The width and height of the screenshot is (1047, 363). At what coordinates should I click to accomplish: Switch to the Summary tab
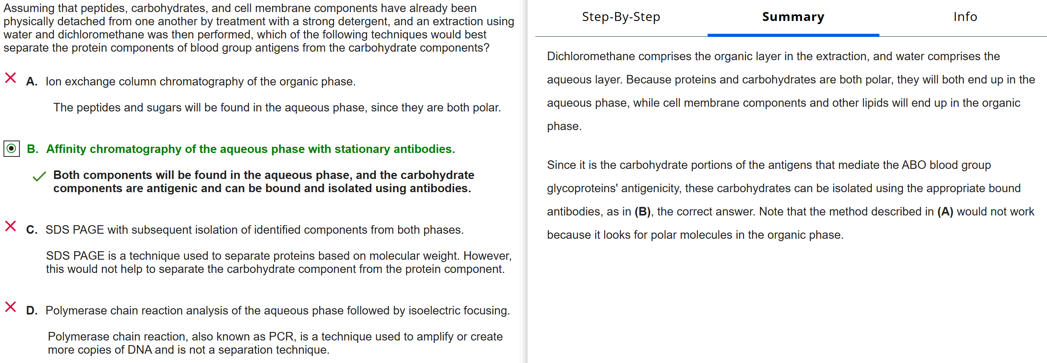point(793,17)
